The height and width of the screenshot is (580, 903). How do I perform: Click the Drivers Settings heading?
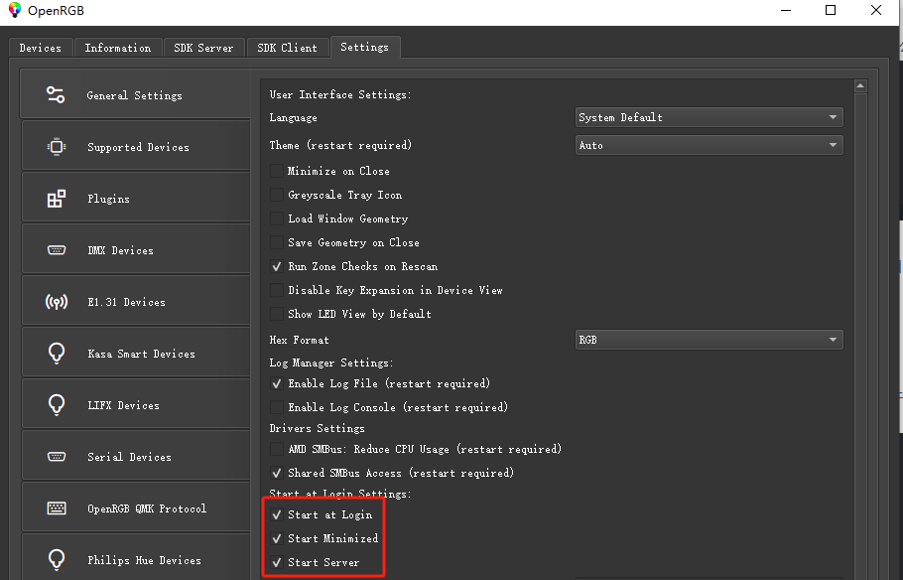pos(317,428)
